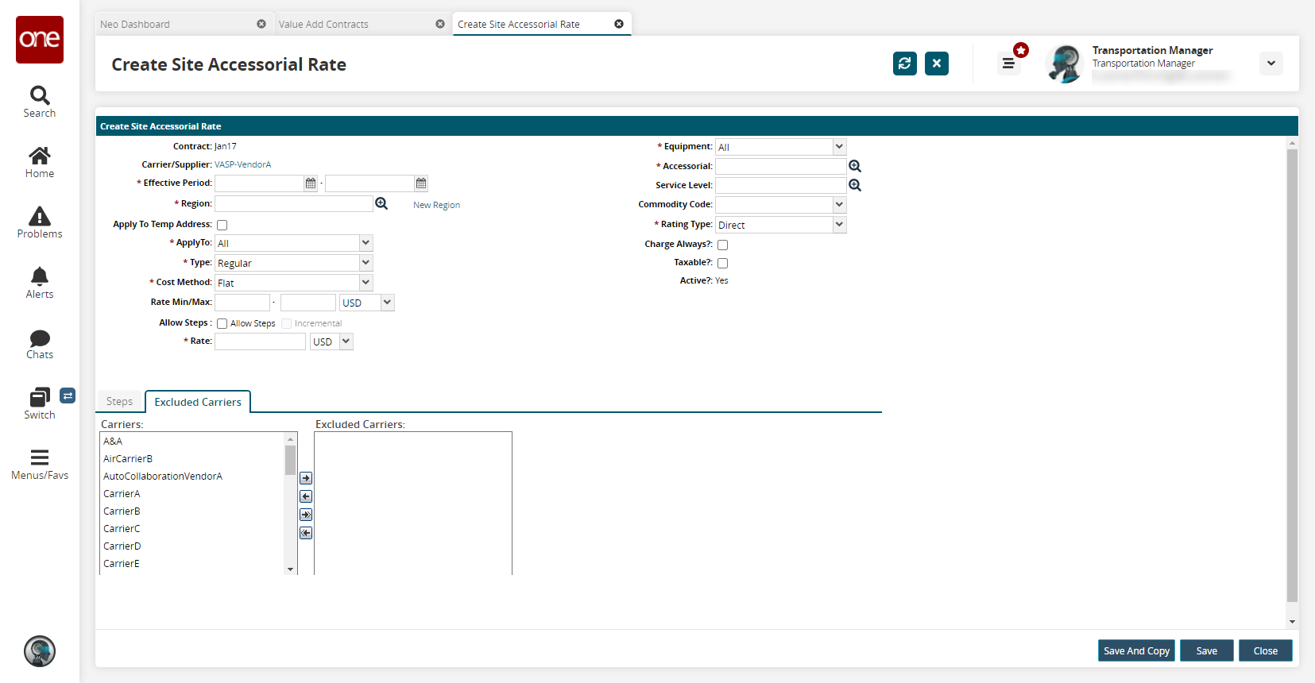The image size is (1315, 683).
Task: Switch to the Steps tab
Action: point(119,402)
